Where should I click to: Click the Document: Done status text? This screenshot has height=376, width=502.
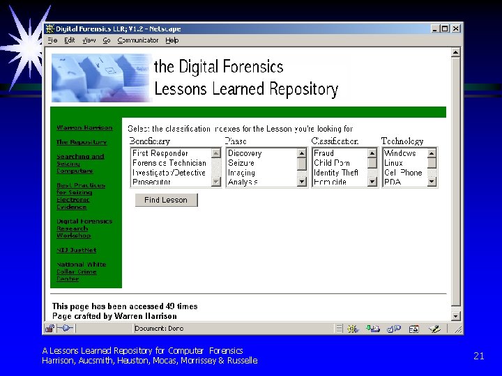(x=159, y=329)
